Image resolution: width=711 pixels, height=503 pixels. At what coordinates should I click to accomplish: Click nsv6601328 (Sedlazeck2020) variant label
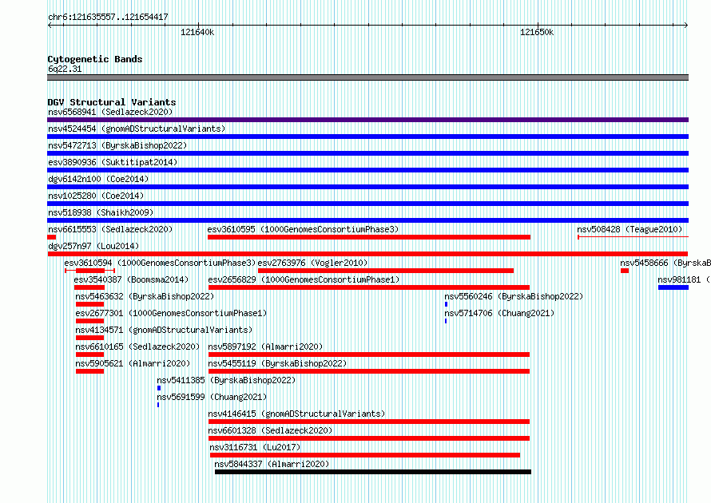(x=270, y=430)
